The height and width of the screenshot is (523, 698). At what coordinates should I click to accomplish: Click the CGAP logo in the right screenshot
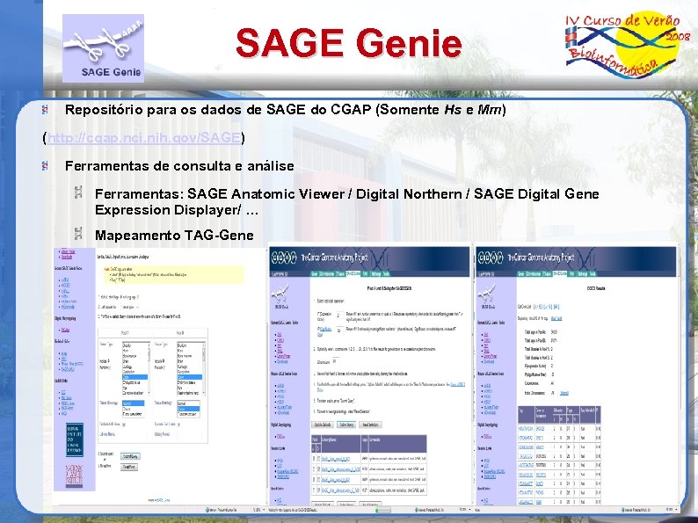point(491,258)
